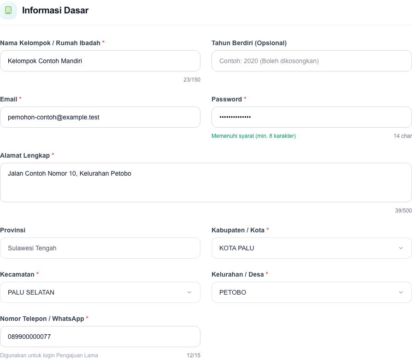This screenshot has height=361, width=412.
Task: Focus the Nama Kelompok / Rumah Ibadah field
Action: pyautogui.click(x=100, y=61)
